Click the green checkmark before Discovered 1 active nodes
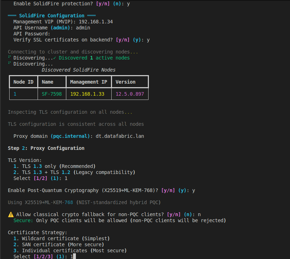Image resolution: width=290 pixels, height=259 pixels. [x=55, y=58]
